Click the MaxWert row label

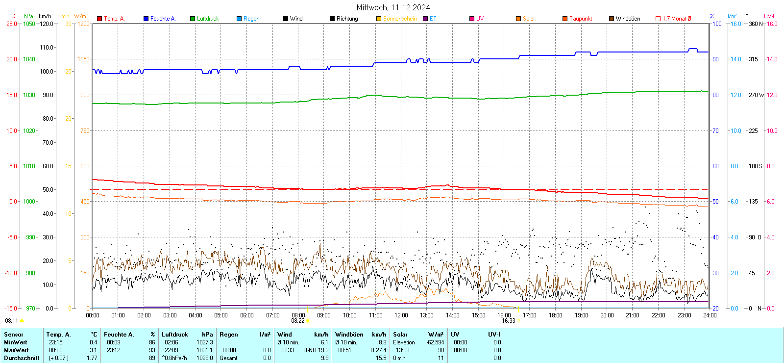(x=16, y=350)
